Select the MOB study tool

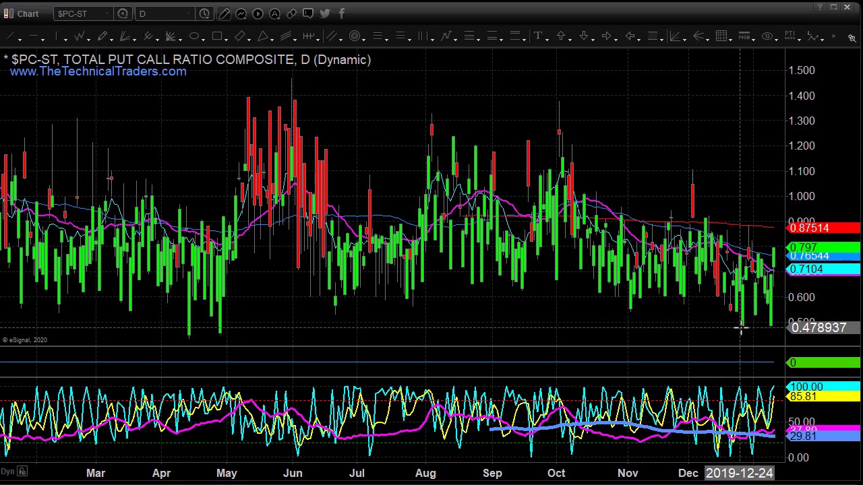[744, 36]
